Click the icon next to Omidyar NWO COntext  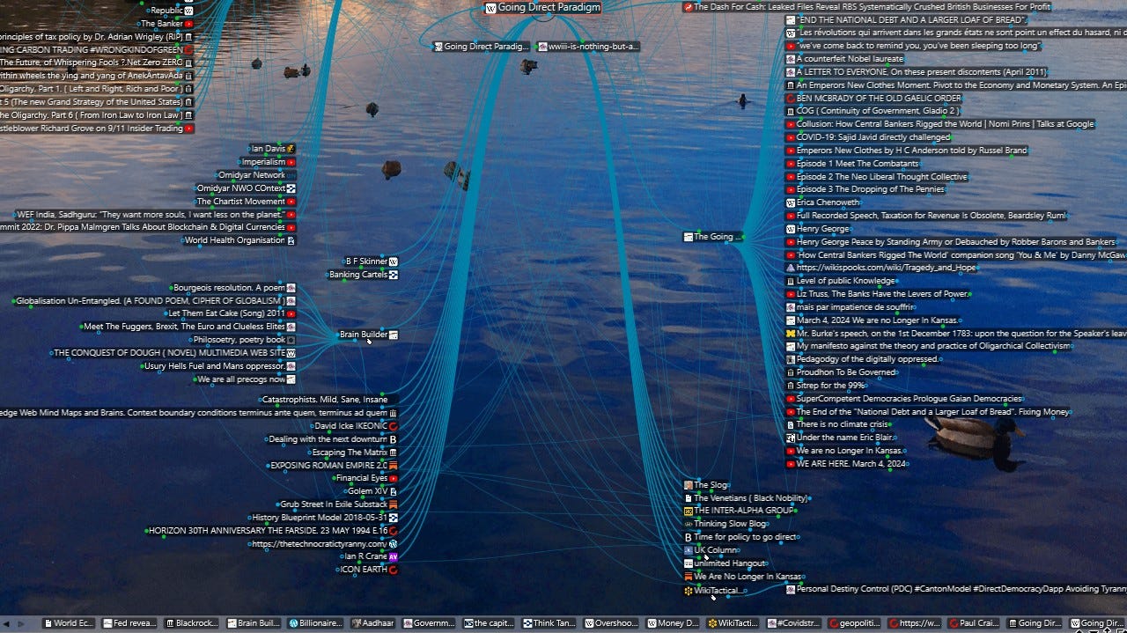(291, 188)
